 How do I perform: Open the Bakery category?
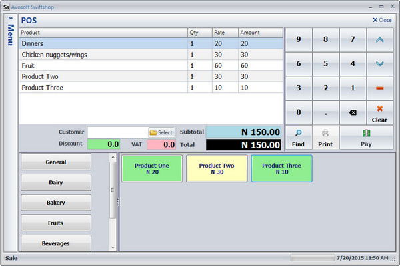(x=56, y=203)
